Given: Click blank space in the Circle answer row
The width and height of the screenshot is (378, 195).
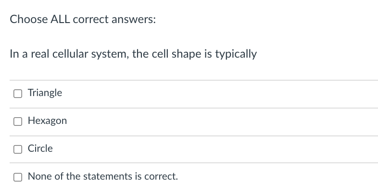Looking at the screenshot, I should click(x=217, y=149).
